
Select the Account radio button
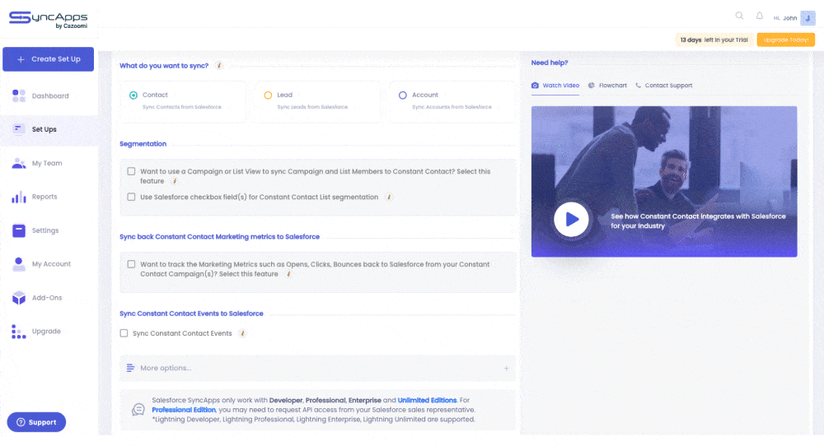(x=403, y=95)
